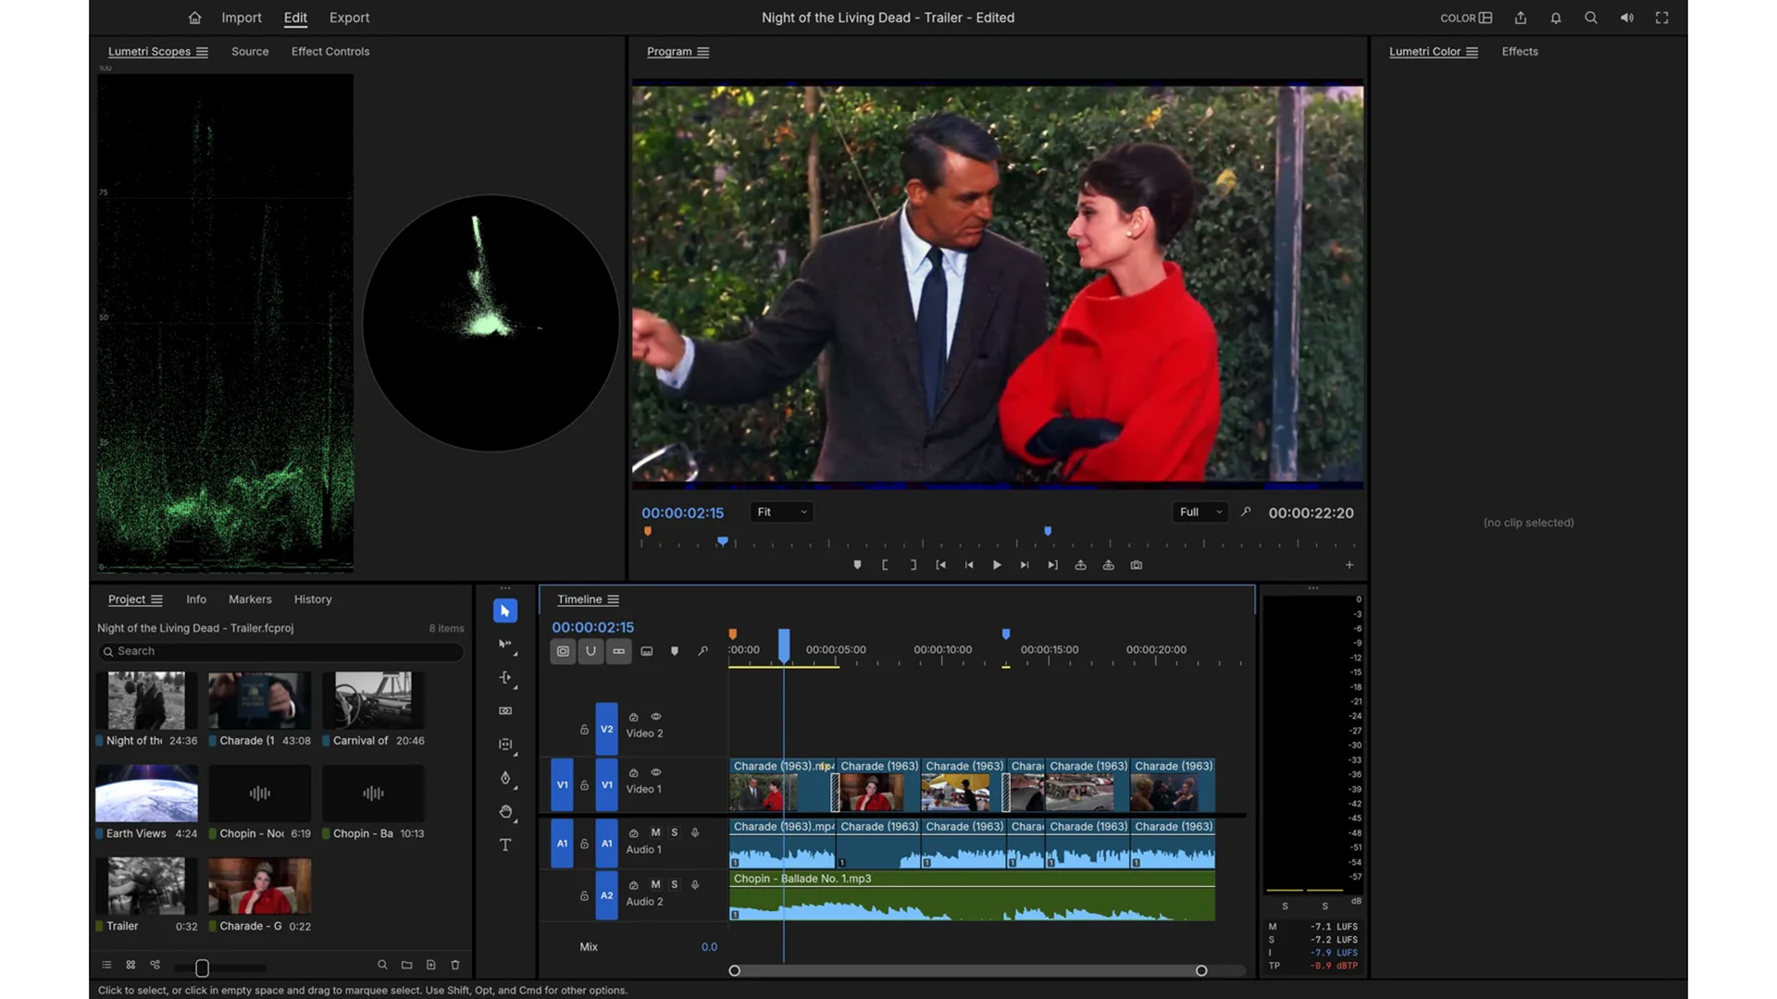Open the History tab
The image size is (1777, 999).
(x=313, y=599)
